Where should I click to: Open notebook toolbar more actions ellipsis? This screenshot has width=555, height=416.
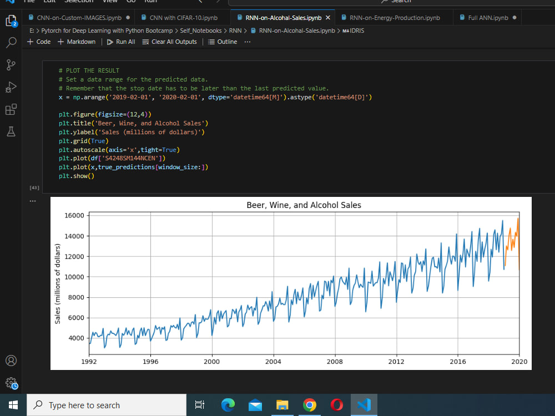click(248, 42)
